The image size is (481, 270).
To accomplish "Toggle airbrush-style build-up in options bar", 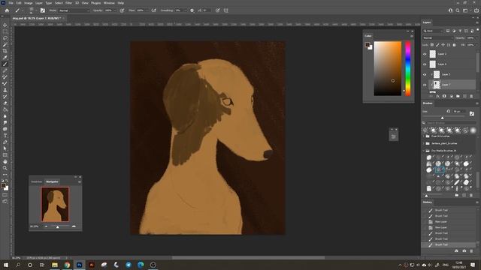I will click(153, 10).
